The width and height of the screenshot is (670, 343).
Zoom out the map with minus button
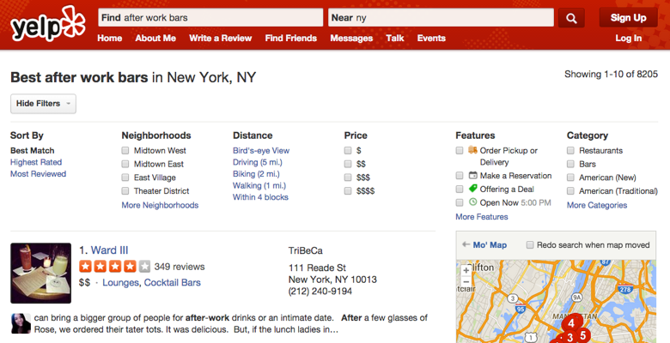(466, 281)
